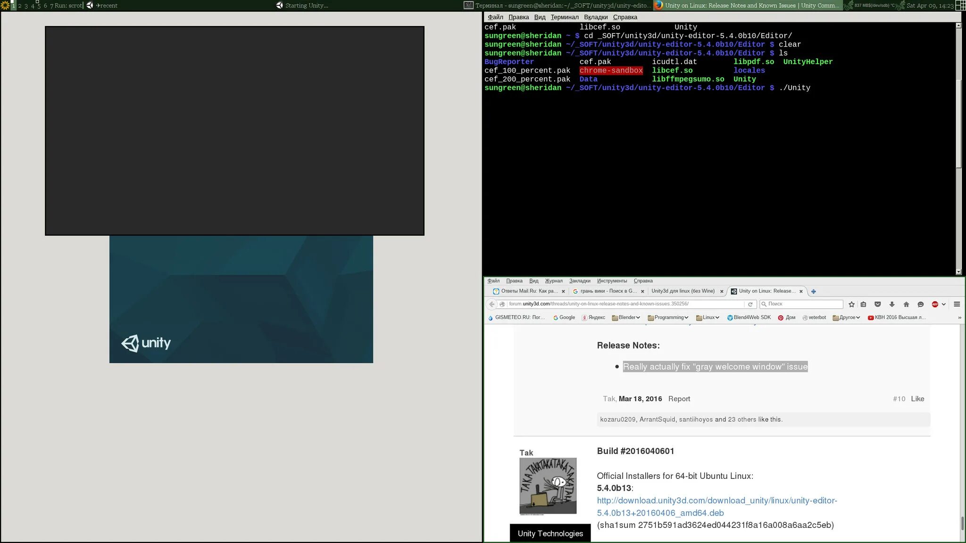Image resolution: width=966 pixels, height=543 pixels.
Task: Open the downloads arrow icon
Action: pyautogui.click(x=892, y=304)
